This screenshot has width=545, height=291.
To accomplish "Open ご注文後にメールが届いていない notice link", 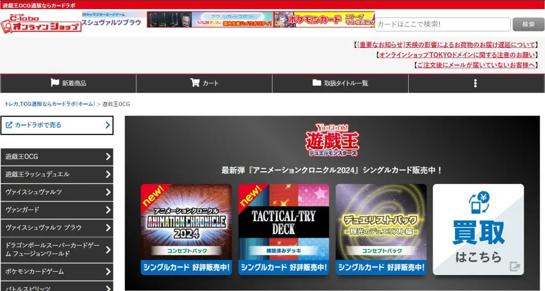I will pyautogui.click(x=475, y=65).
